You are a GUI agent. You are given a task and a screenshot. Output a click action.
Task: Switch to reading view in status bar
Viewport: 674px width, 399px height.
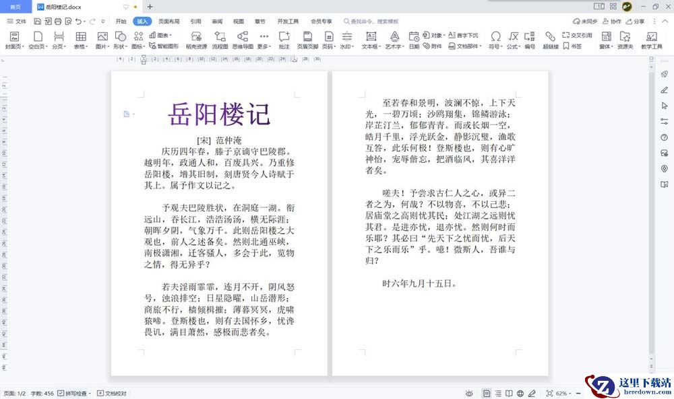[x=509, y=393]
